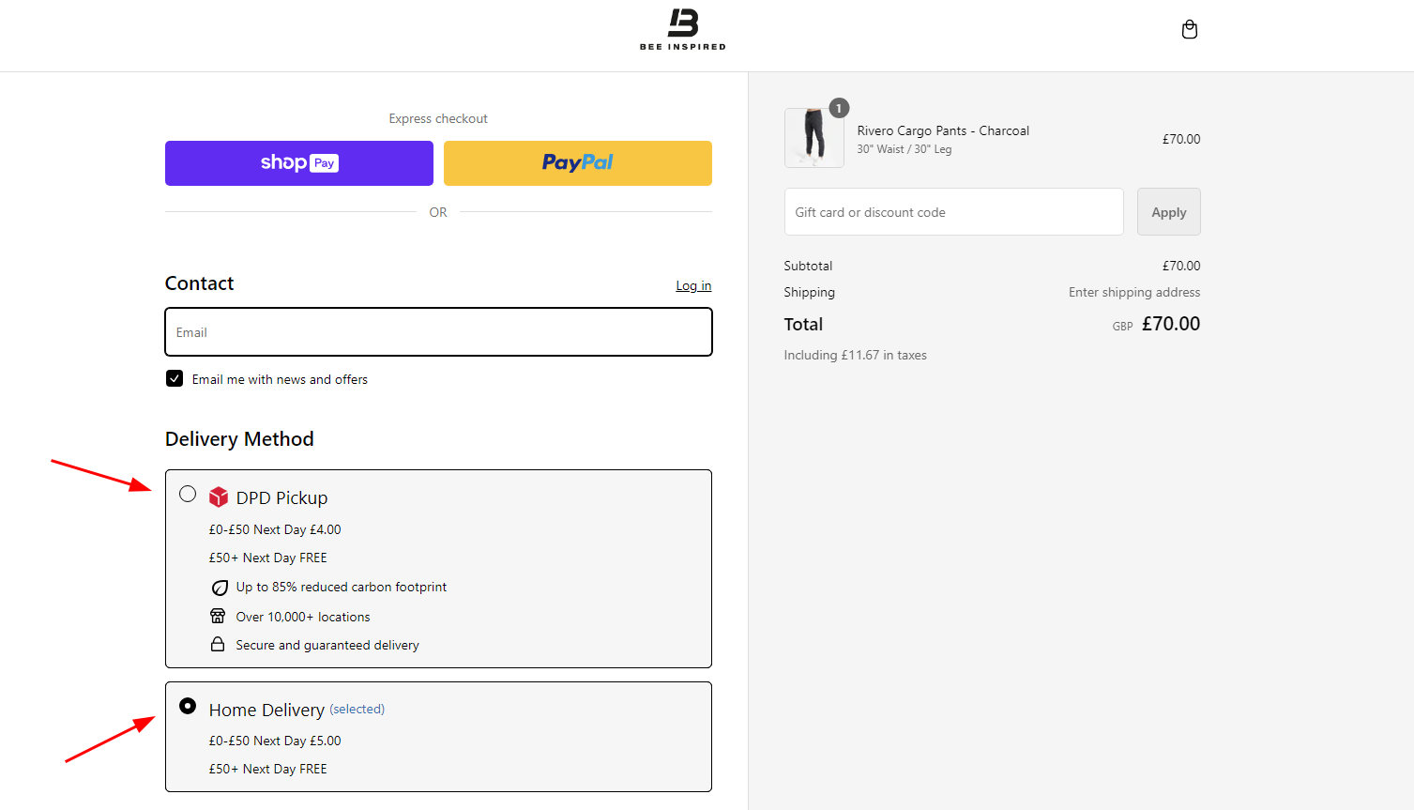Click the 'Enter shipping address' label
Screen dimensions: 1414x810
[1133, 292]
